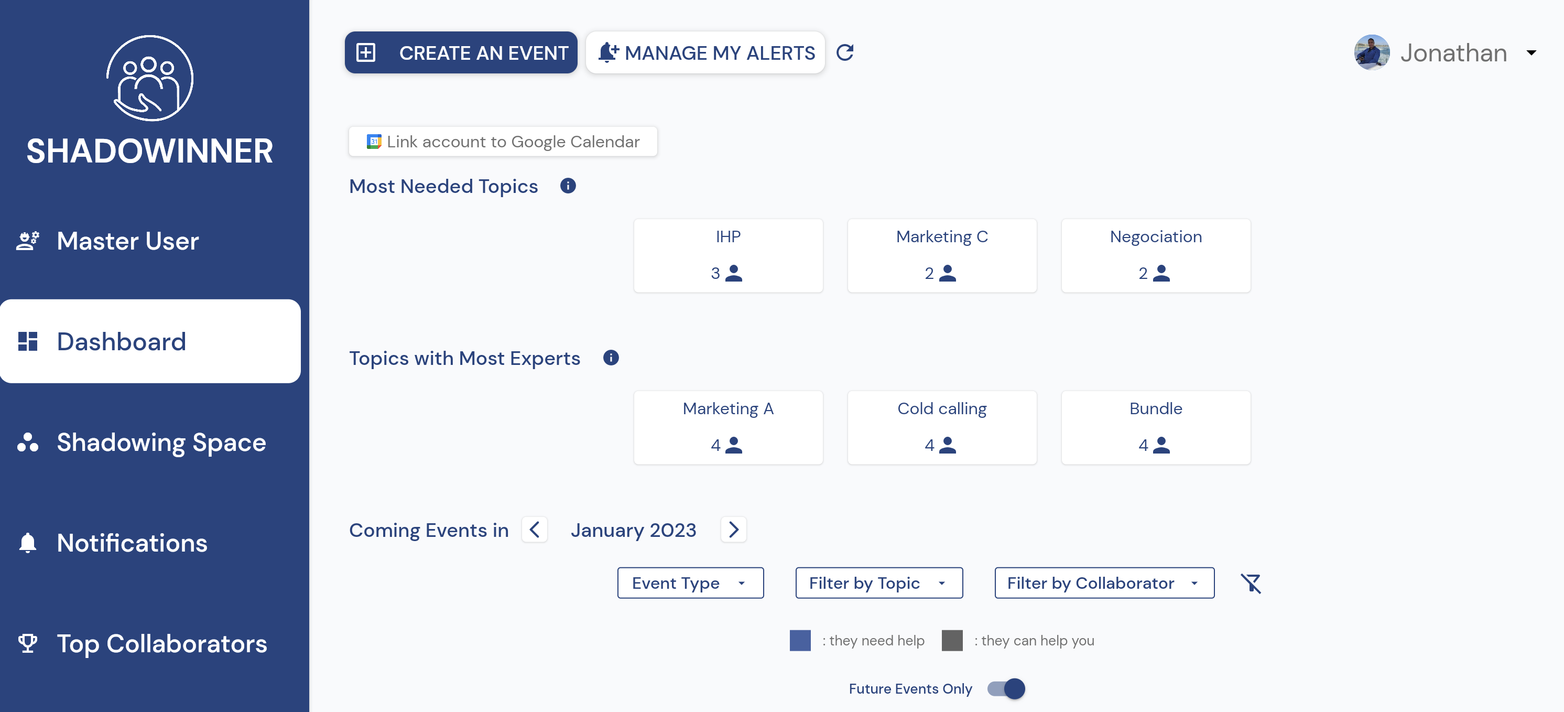Click the January 2023 month label
Screen dimensions: 1564x712
633,531
